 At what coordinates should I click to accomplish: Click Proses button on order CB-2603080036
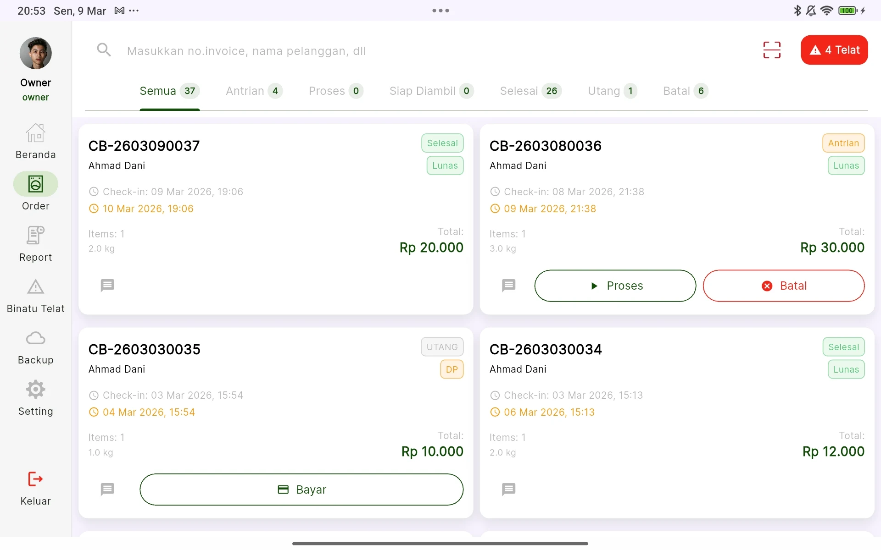click(615, 286)
